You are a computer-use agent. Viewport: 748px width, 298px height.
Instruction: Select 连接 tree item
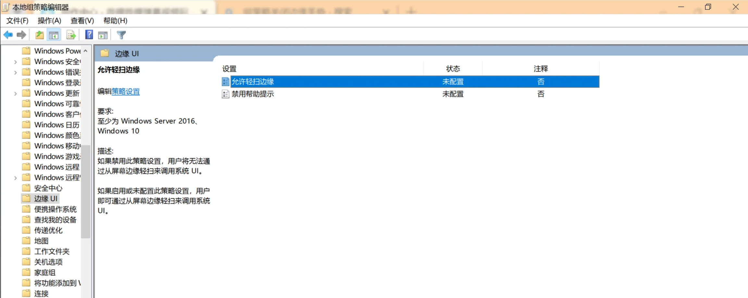[41, 293]
